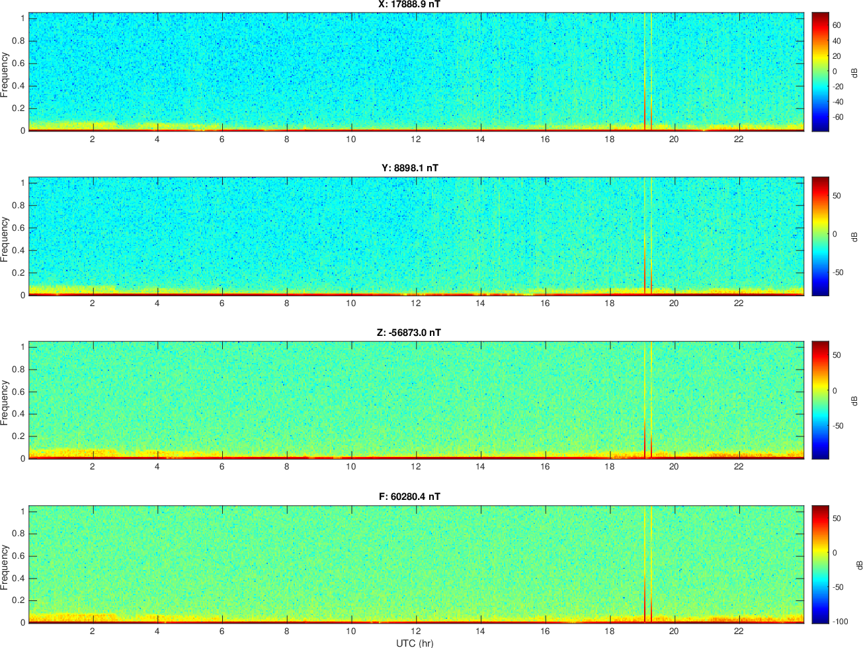Click the 0.8 frequency tick on the Z panel

[19, 370]
